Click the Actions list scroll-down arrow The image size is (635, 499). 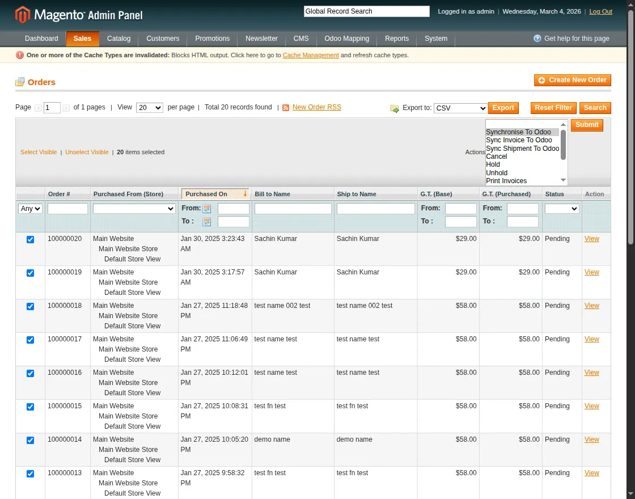coord(563,180)
